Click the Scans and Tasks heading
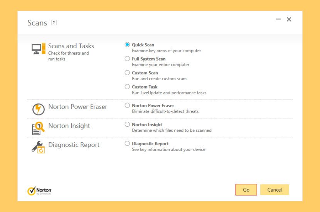The image size is (320, 212). (x=71, y=46)
